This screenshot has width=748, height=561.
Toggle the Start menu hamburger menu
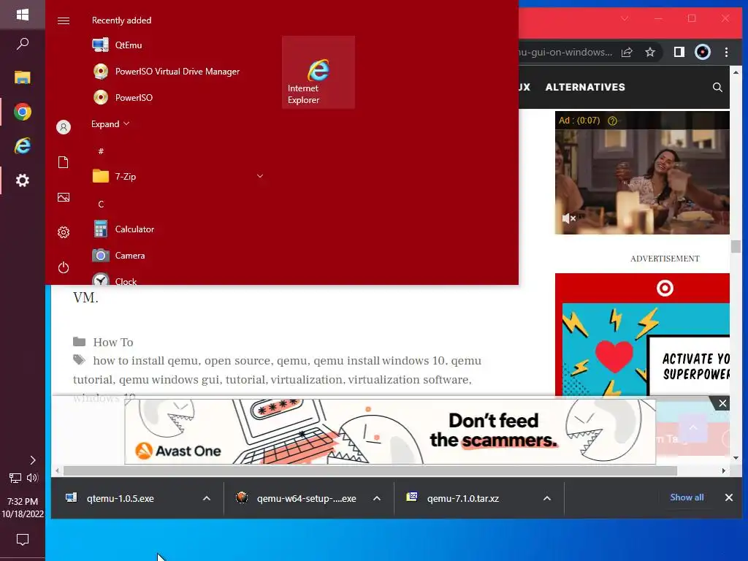pos(64,20)
